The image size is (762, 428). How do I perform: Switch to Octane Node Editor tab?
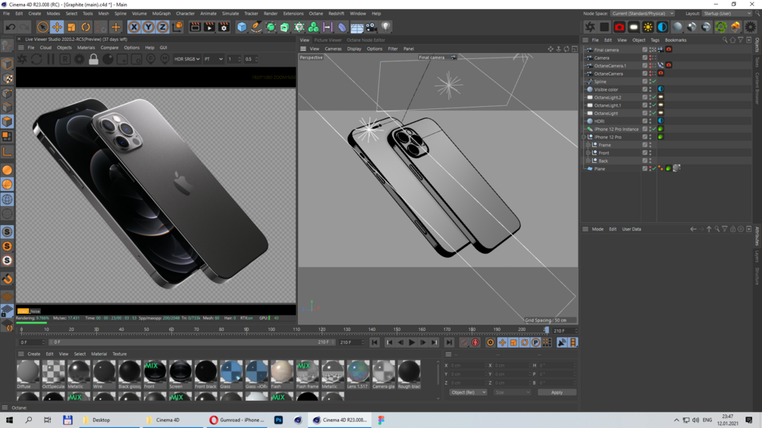click(x=365, y=40)
